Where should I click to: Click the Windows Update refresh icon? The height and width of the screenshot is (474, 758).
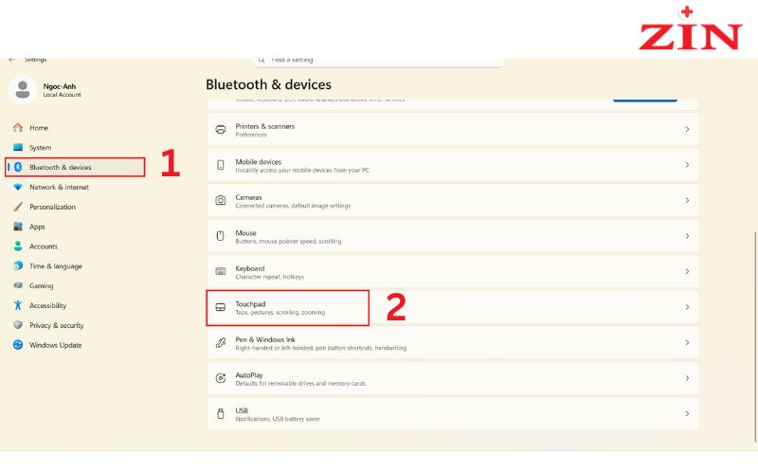(x=18, y=345)
